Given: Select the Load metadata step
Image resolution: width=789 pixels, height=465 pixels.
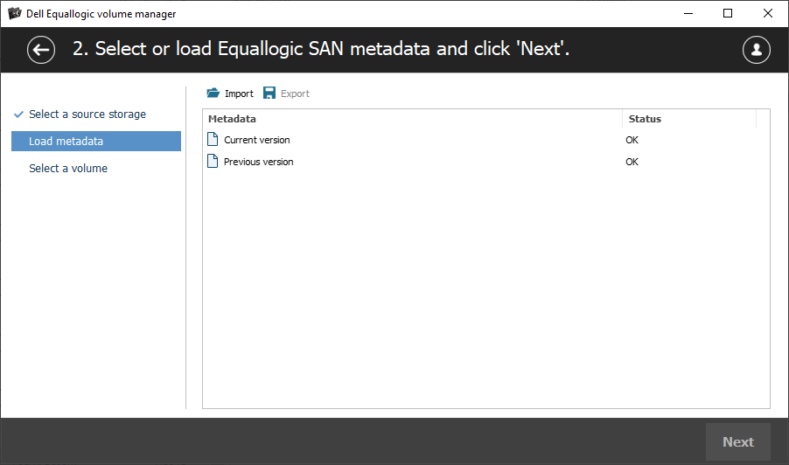Looking at the screenshot, I should [x=96, y=142].
